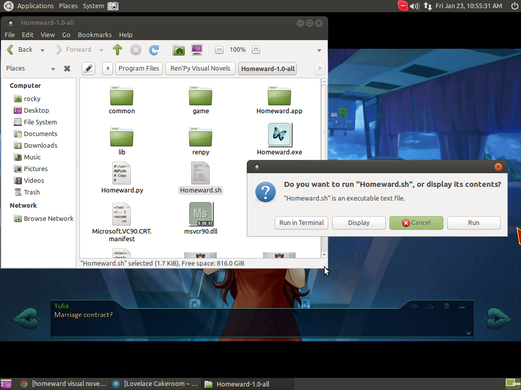This screenshot has height=390, width=521.
Task: Select the Homeward.py script icon
Action: (x=122, y=173)
